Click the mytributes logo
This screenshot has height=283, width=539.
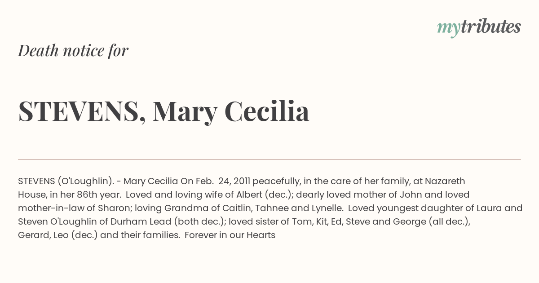[479, 27]
